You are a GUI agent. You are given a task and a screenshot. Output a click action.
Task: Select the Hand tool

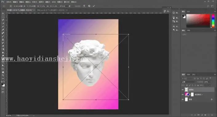point(3,72)
